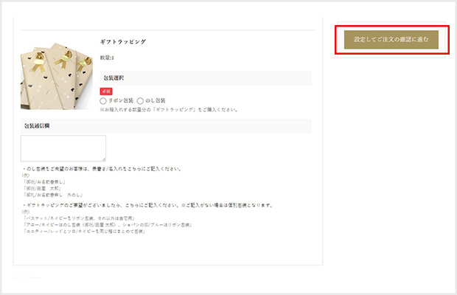Click the ギフトラッピングのご要望 instruction bullet
The width and height of the screenshot is (457, 295).
pyautogui.click(x=147, y=205)
